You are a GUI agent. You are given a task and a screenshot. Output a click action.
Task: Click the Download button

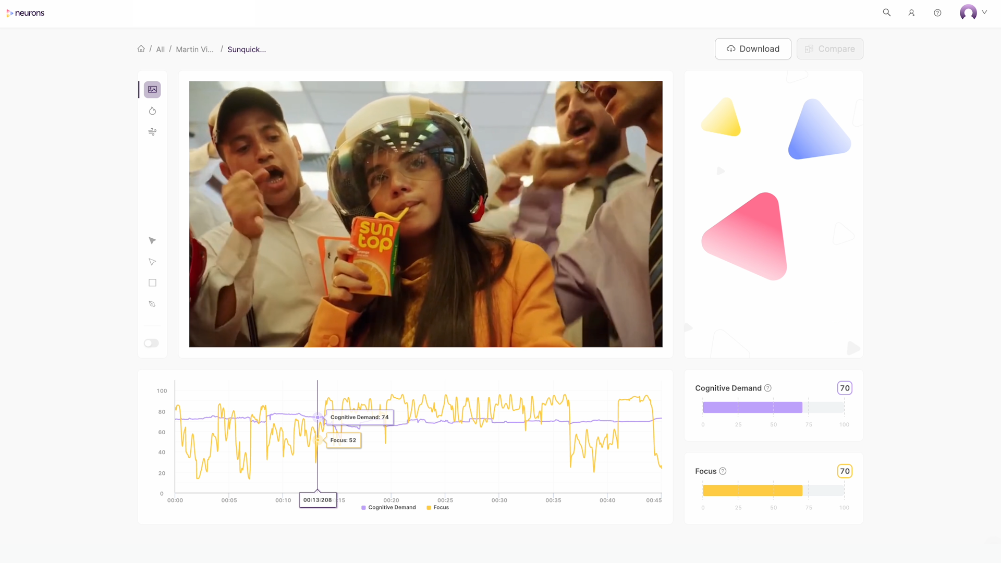(753, 49)
